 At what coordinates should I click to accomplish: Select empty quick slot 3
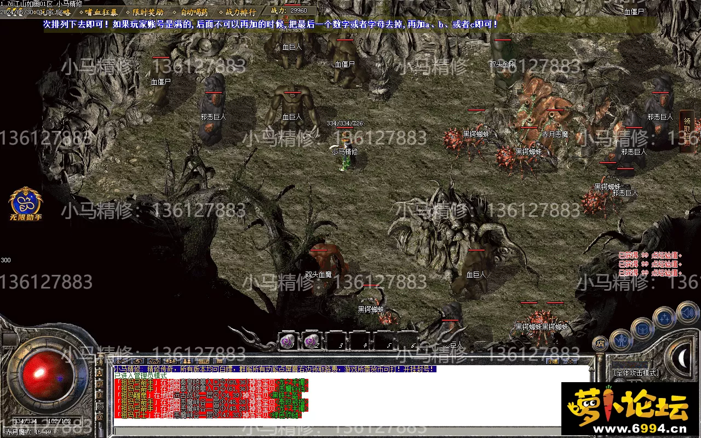click(x=336, y=341)
